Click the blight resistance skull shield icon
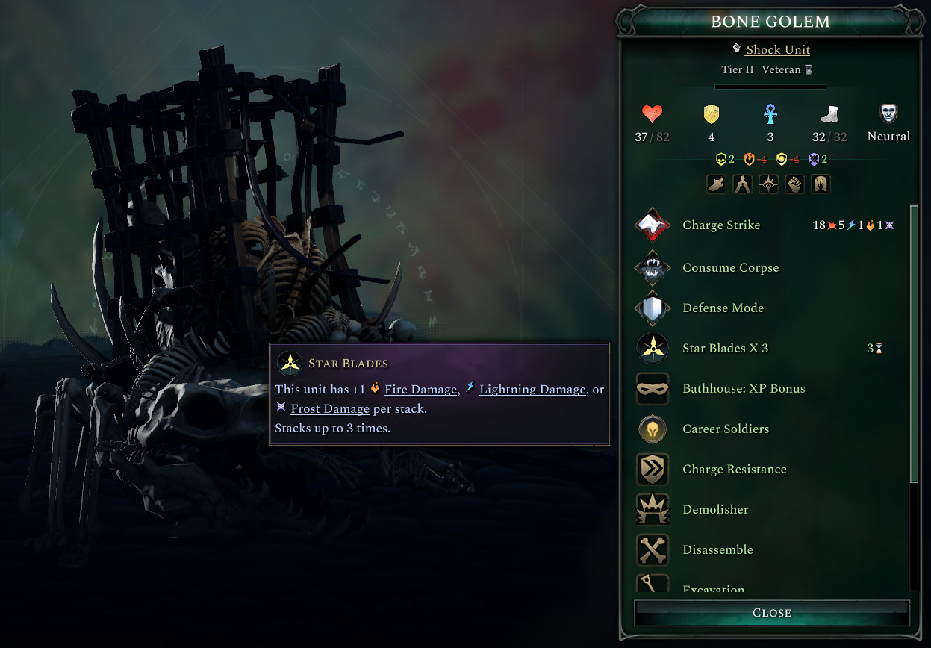Viewport: 931px width, 648px height. click(x=721, y=159)
